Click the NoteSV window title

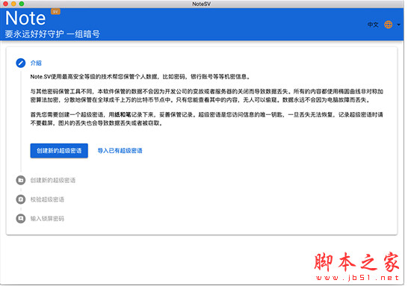(x=202, y=4)
